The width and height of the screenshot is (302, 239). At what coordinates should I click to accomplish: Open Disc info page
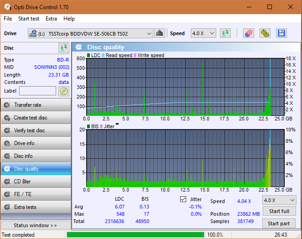(36, 156)
